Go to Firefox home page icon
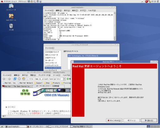This screenshot has width=160, height=128. [x=23, y=79]
